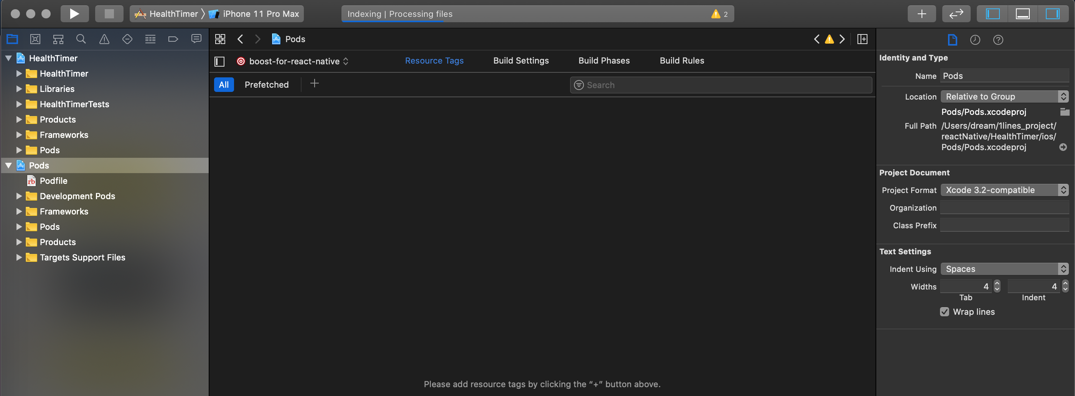Image resolution: width=1075 pixels, height=396 pixels.
Task: Switch to the Build Rules tab
Action: pyautogui.click(x=682, y=61)
